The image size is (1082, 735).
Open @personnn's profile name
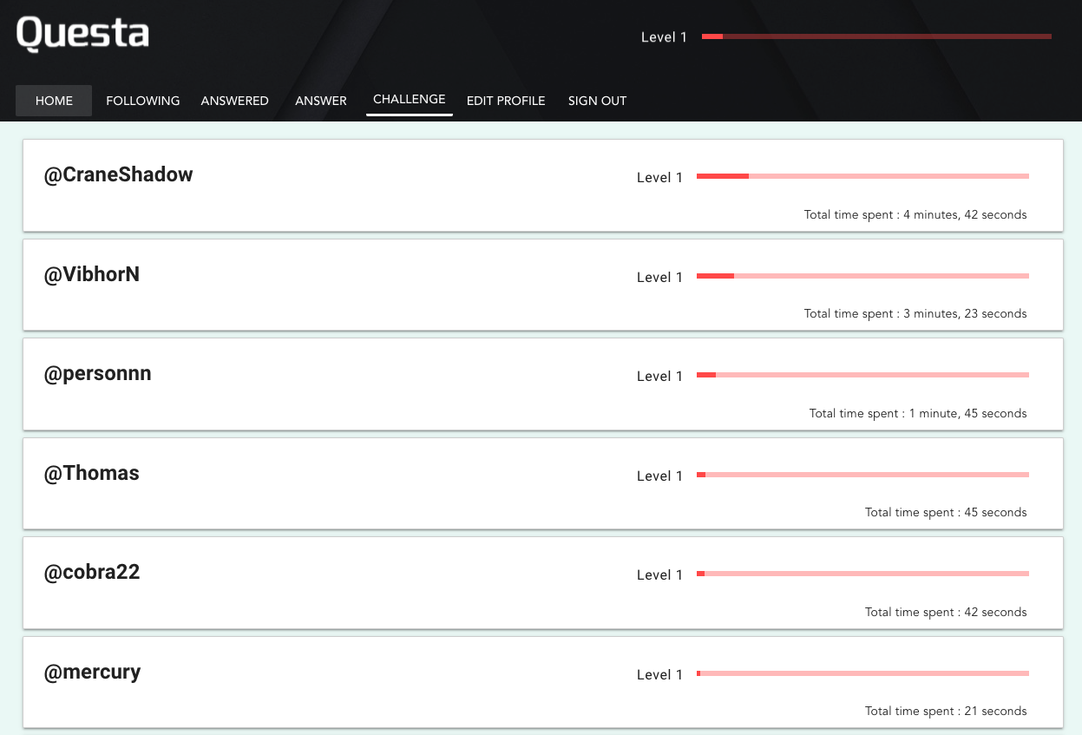(x=98, y=374)
